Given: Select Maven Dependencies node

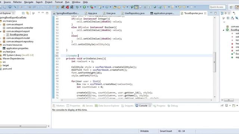Looking at the screenshot, I should point(13,58).
